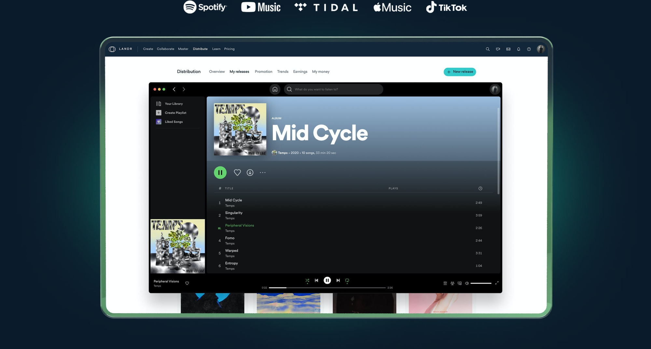Open the group listening session icon
The width and height of the screenshot is (651, 349).
click(x=452, y=283)
